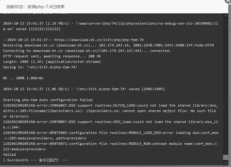Screen dimensions: 231x167
Task: Click the status title 安装php-7.4已结束
Action: point(46,7)
